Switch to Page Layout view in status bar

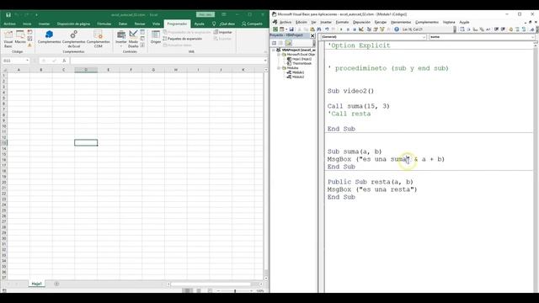pyautogui.click(x=199, y=290)
